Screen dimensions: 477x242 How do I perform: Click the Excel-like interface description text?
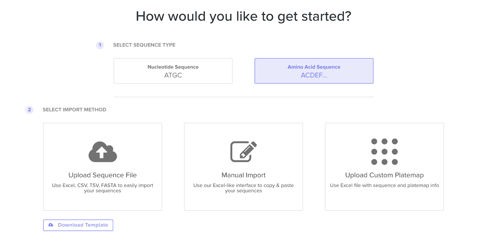(243, 188)
